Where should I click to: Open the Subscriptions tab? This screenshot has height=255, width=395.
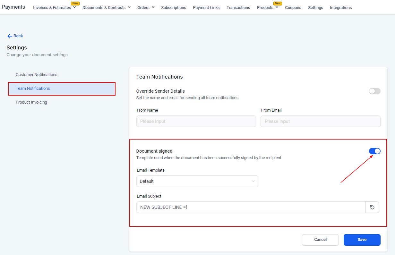pyautogui.click(x=174, y=7)
